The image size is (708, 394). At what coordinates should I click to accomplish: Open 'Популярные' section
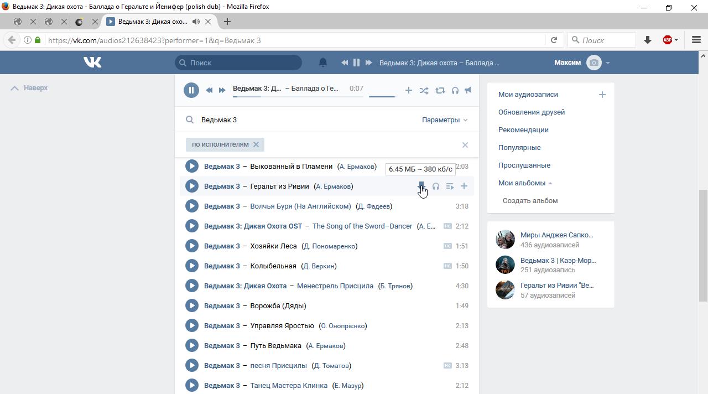pyautogui.click(x=519, y=148)
